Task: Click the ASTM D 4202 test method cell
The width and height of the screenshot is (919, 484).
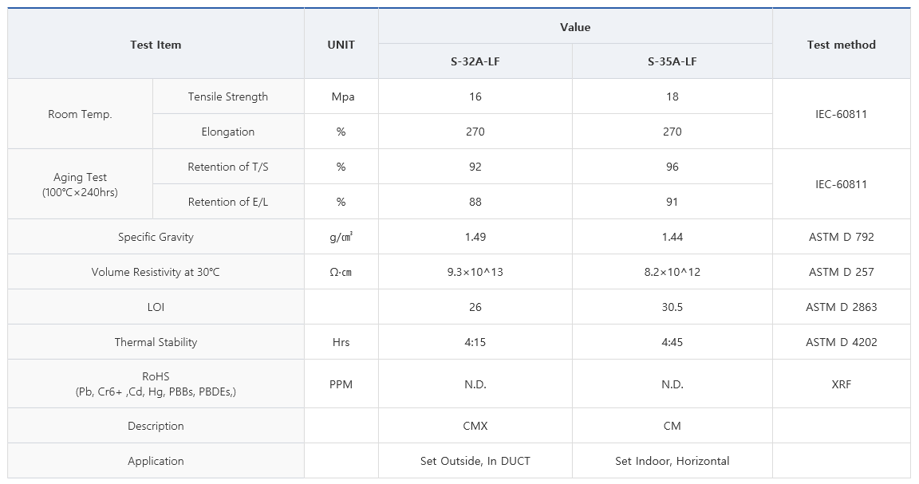Action: point(841,342)
